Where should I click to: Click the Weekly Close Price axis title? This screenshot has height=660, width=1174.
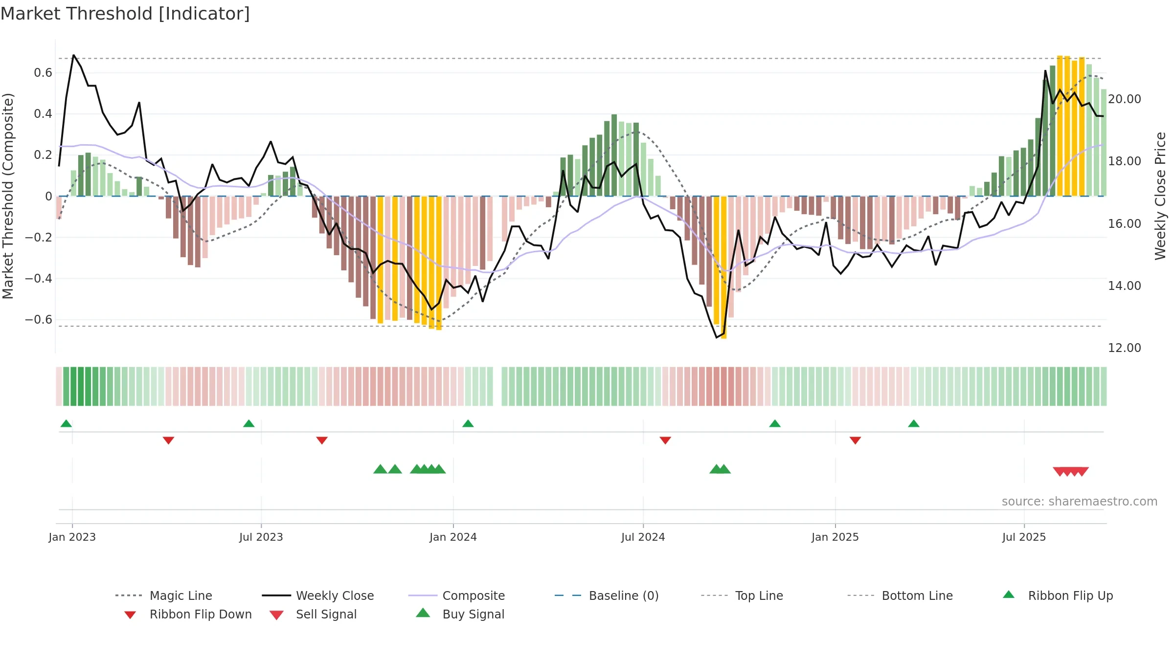click(1160, 196)
